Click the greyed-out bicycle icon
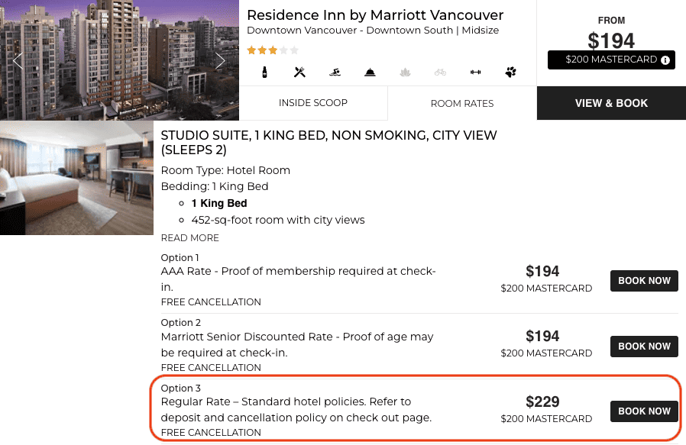Image resolution: width=686 pixels, height=445 pixels. point(440,73)
